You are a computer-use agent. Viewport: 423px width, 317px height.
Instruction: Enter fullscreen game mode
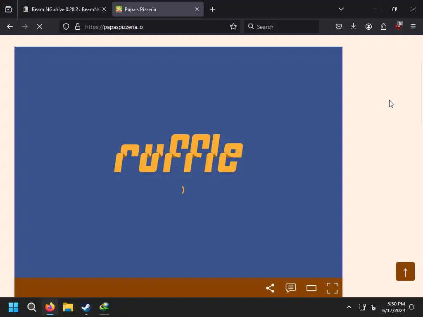pos(332,288)
